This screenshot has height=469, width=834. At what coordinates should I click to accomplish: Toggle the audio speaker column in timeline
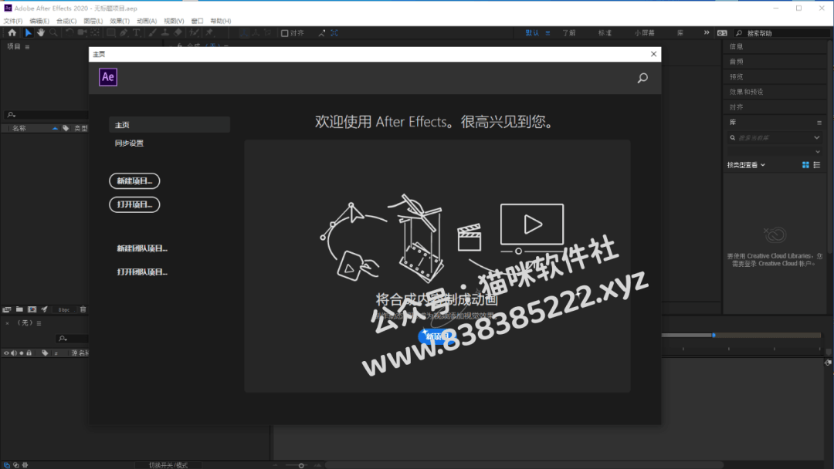click(14, 353)
